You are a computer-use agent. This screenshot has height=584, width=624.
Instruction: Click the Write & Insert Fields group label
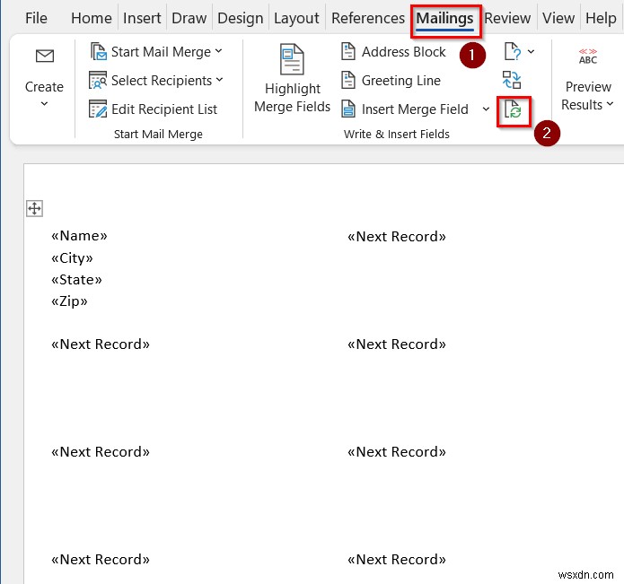pyautogui.click(x=397, y=135)
